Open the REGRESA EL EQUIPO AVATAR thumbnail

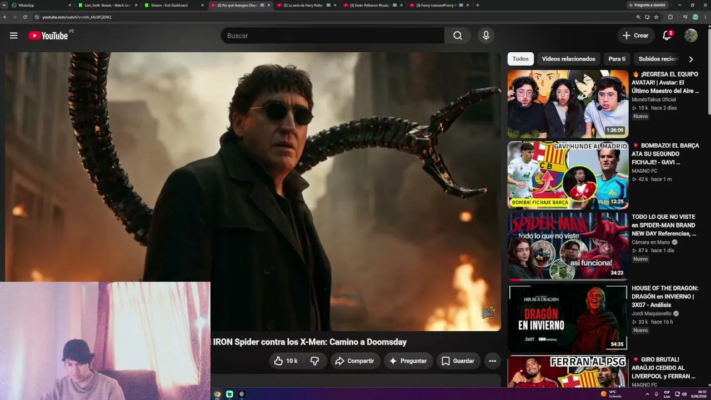pyautogui.click(x=568, y=104)
